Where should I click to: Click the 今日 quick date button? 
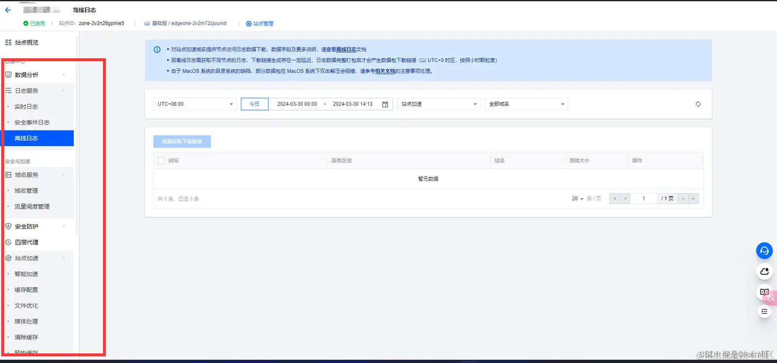254,104
